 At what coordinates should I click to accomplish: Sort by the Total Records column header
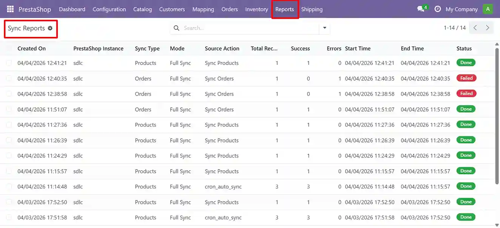[x=264, y=48]
